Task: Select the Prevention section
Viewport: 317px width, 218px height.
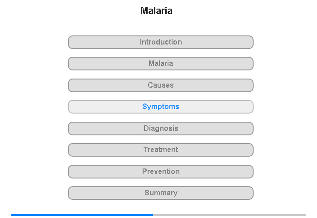Action: (161, 172)
